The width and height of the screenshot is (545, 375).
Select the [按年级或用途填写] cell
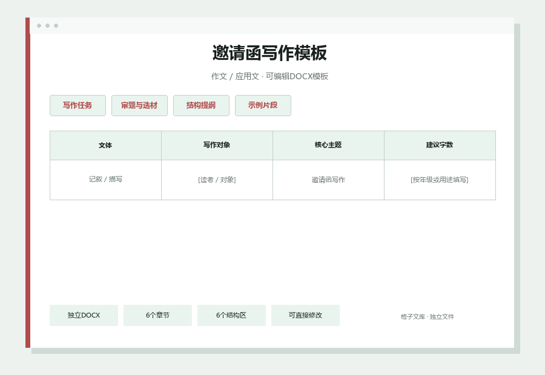coord(440,180)
